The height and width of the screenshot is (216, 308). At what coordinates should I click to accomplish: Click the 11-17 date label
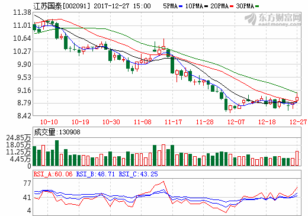click(x=173, y=122)
